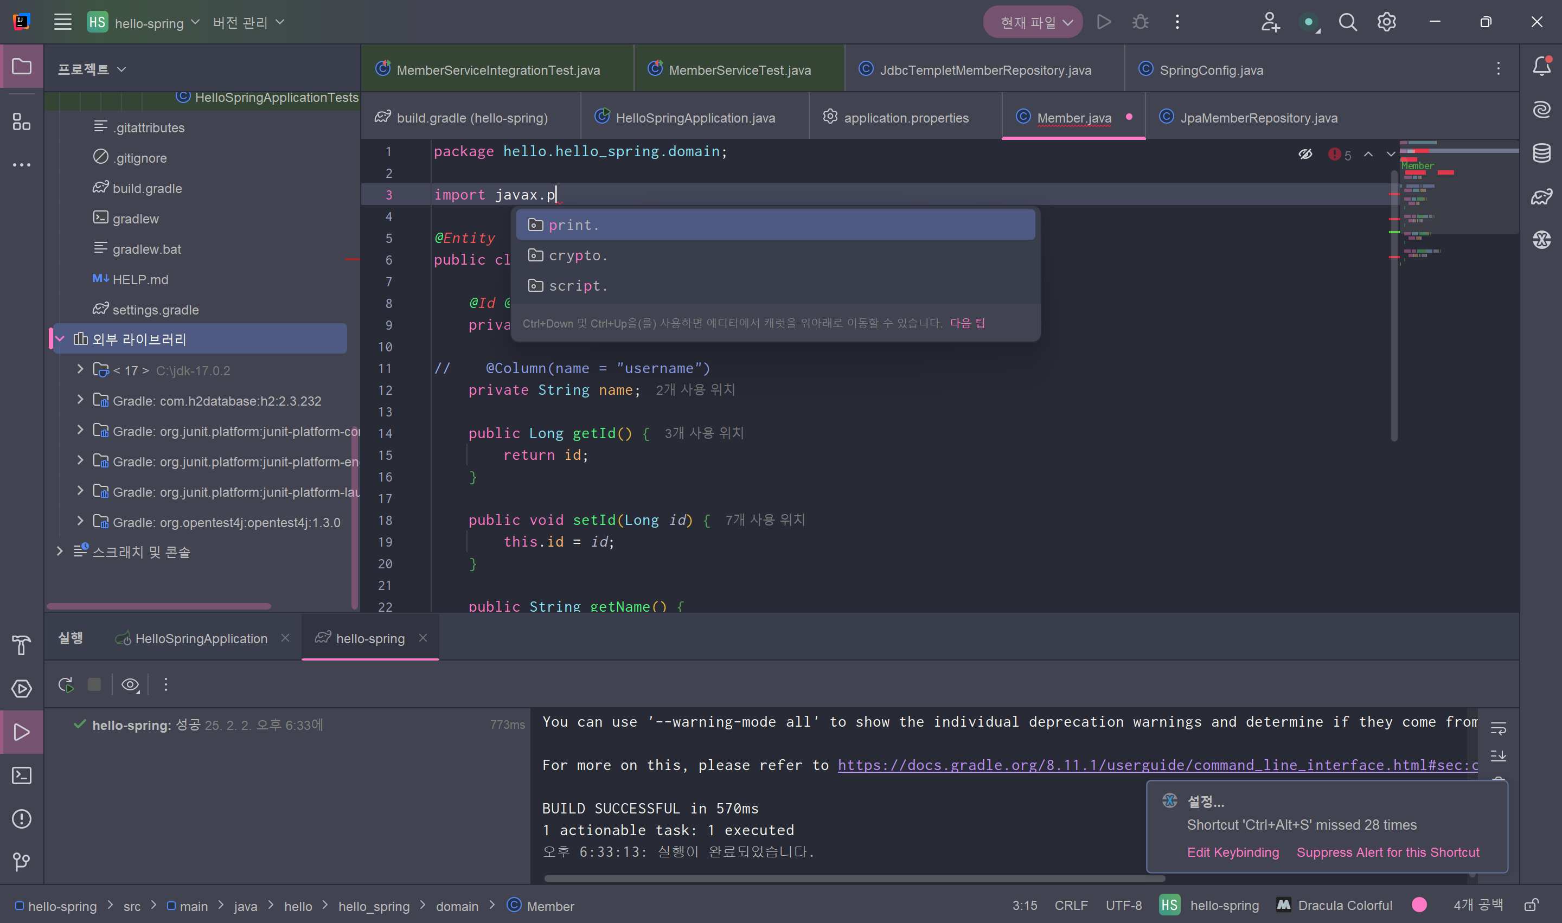This screenshot has width=1562, height=923.
Task: Select the crypto. completion suggestion
Action: (x=775, y=255)
